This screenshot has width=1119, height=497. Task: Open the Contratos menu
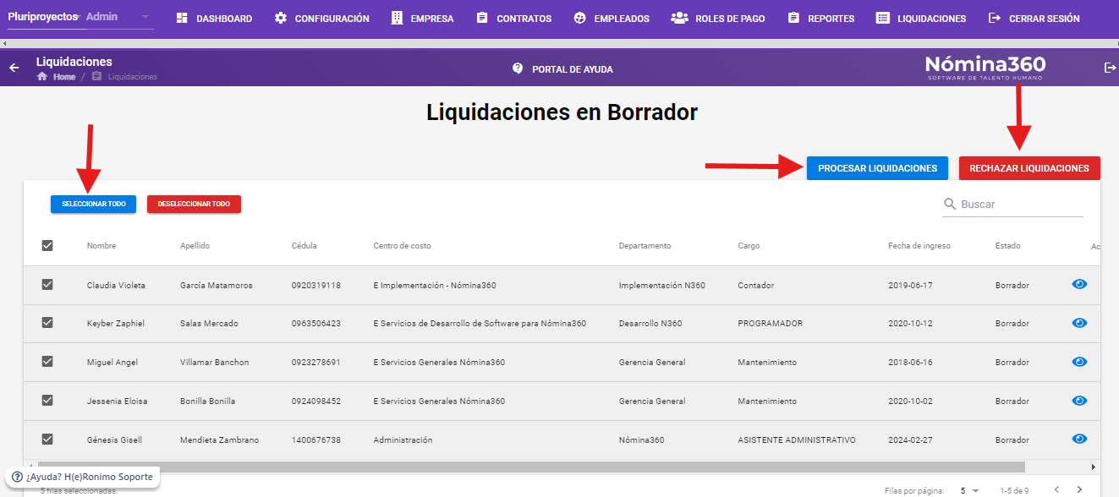pos(513,18)
